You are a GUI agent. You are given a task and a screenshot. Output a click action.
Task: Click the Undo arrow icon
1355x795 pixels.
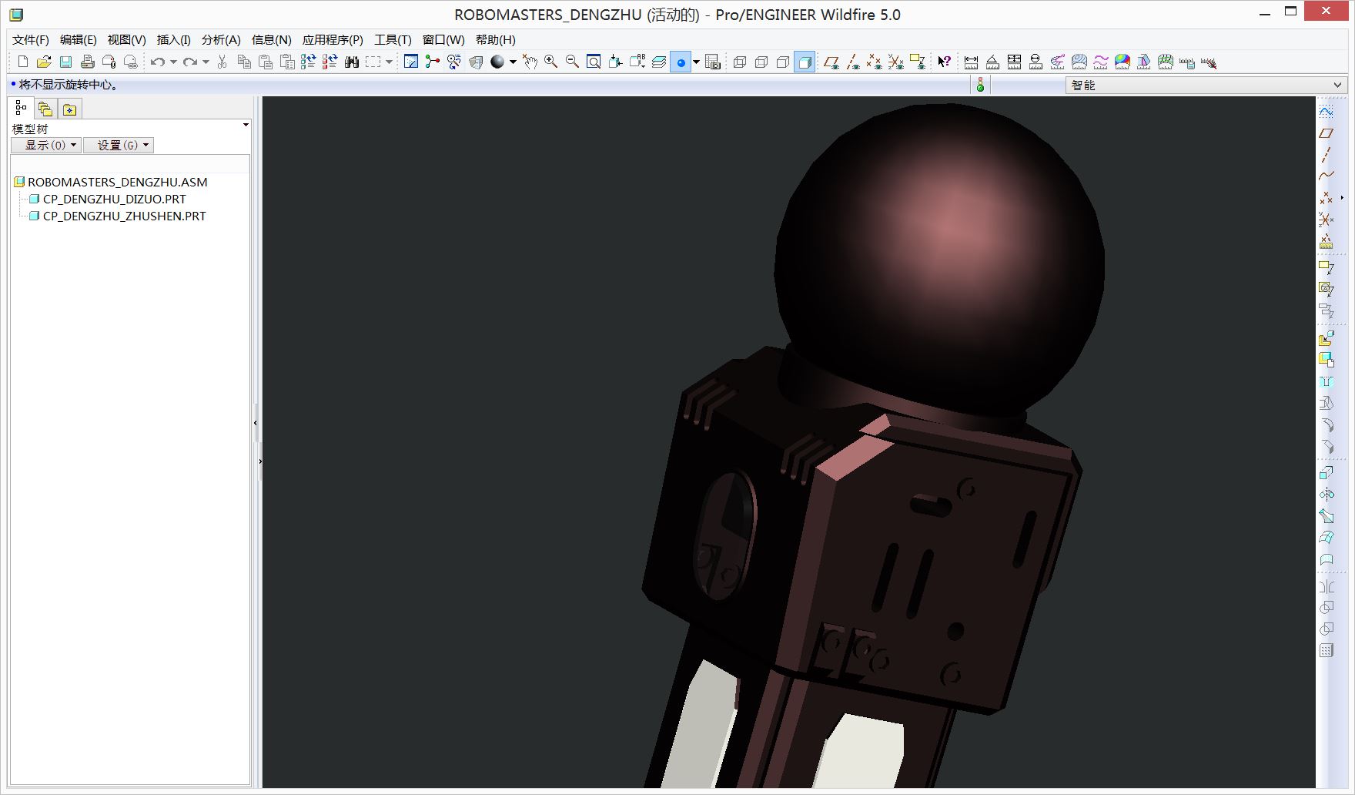click(x=158, y=62)
